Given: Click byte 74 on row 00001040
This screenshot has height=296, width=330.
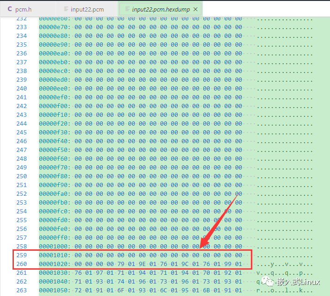Looking at the screenshot, I should [121, 282].
